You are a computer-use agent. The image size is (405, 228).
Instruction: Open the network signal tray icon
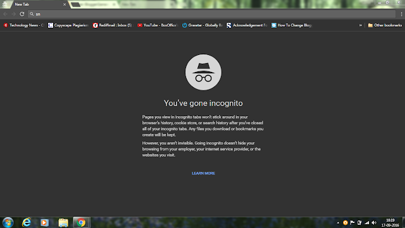click(367, 222)
